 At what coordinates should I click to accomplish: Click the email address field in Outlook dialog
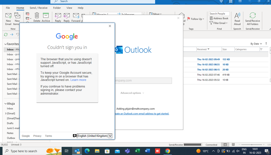coord(143,81)
